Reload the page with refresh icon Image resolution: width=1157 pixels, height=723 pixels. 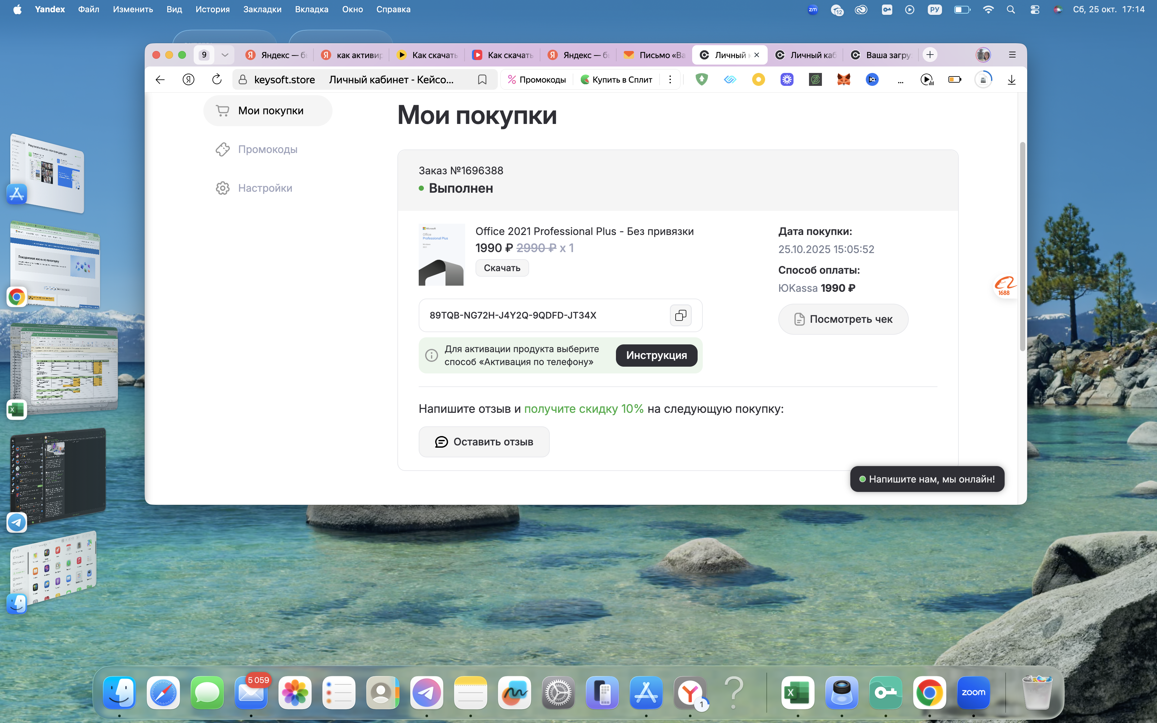point(217,79)
